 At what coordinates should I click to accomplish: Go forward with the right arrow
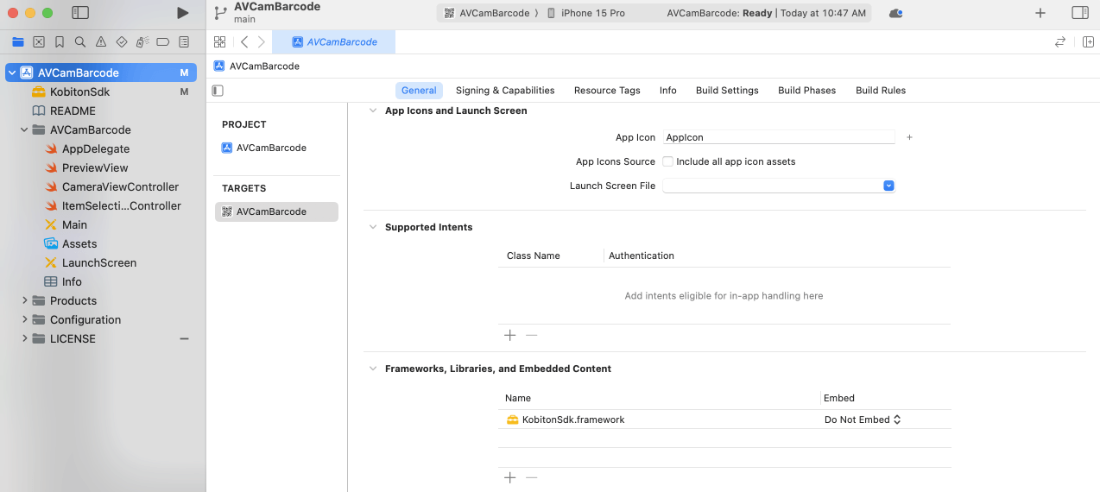click(x=262, y=41)
